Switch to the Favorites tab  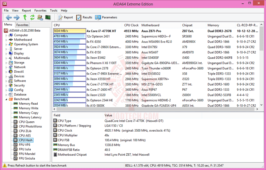click(x=22, y=25)
